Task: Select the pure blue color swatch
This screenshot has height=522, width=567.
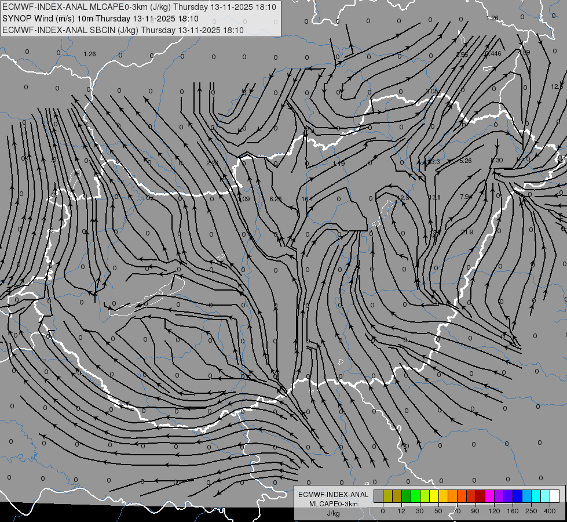Action: (x=517, y=496)
